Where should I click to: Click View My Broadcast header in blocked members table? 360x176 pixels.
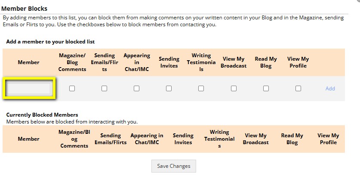[255, 139]
